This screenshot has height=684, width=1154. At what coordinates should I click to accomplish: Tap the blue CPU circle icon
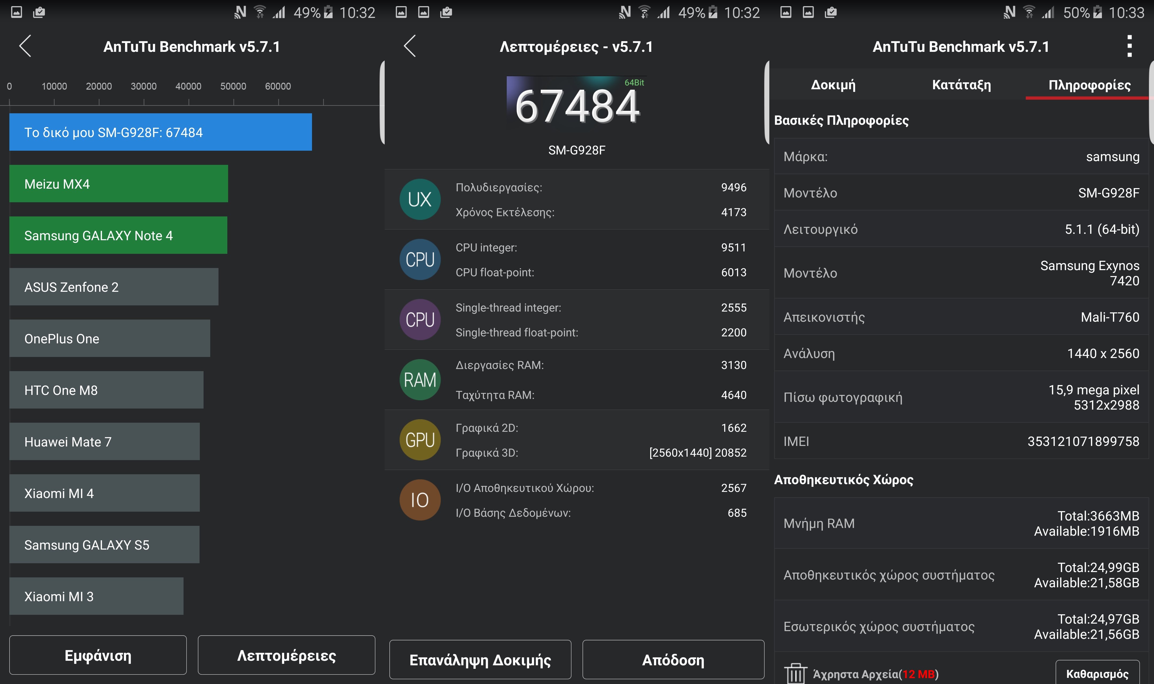coord(420,259)
